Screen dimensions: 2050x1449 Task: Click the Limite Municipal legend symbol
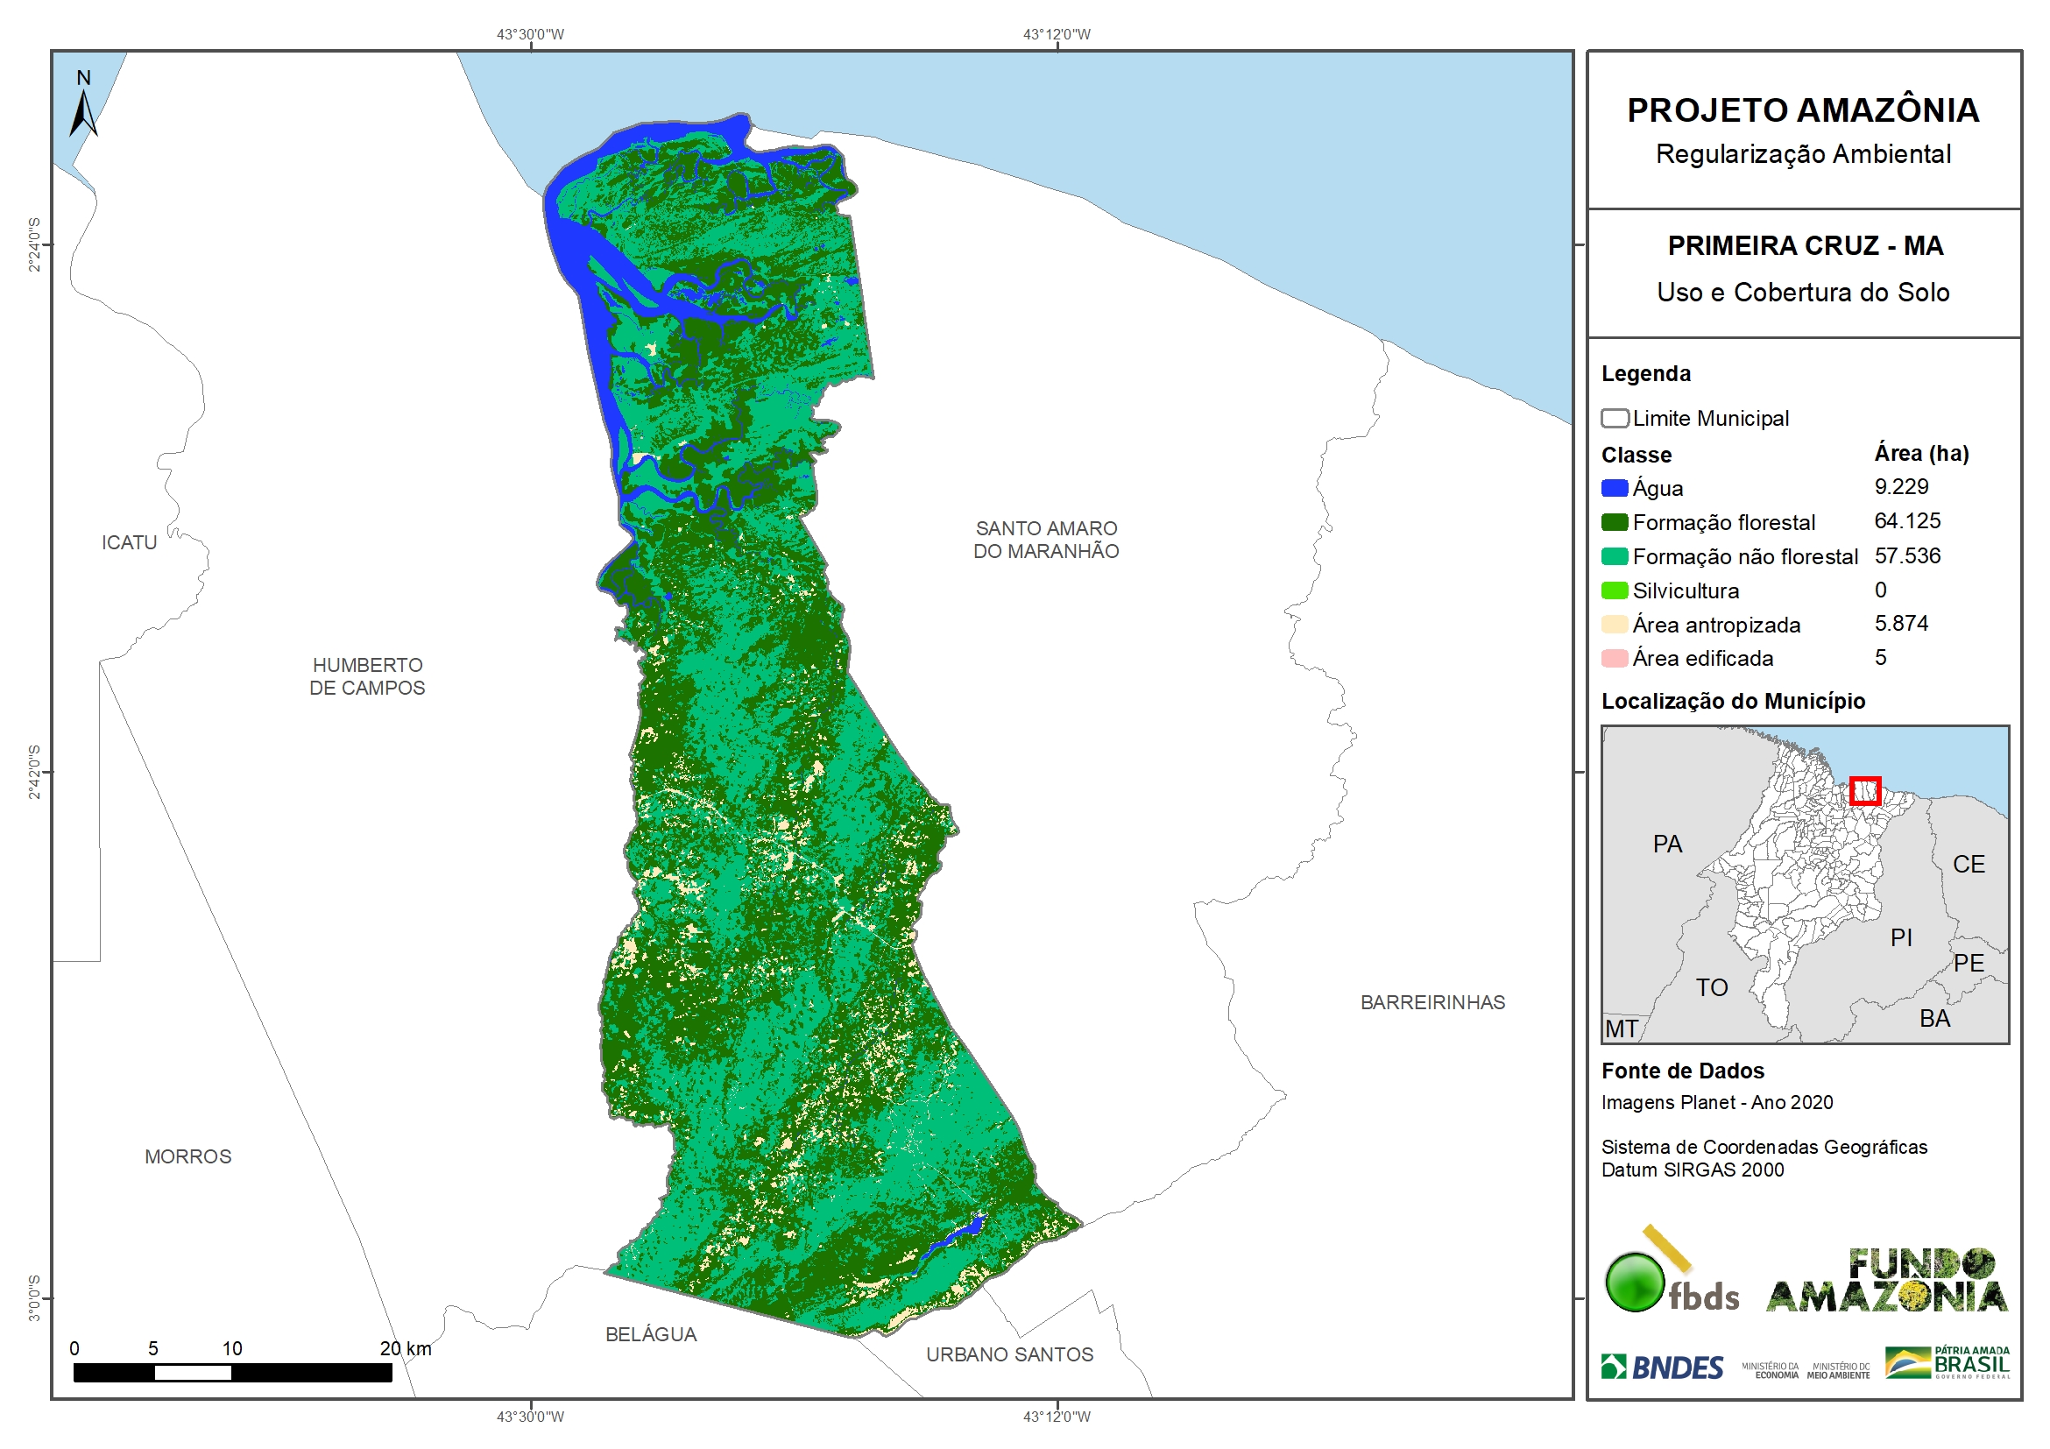[x=1615, y=419]
